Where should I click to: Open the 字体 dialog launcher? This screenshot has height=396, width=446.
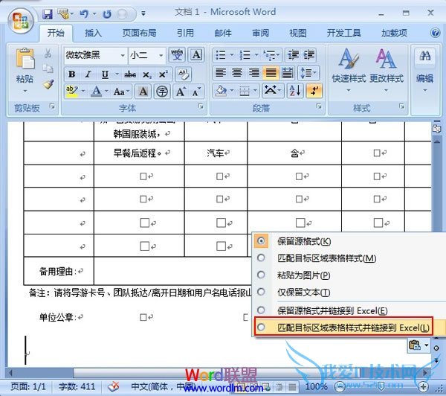coord(201,106)
